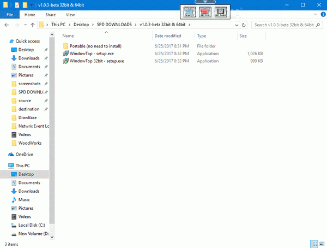The image size is (327, 248).
Task: Click the 6/25/2017 8:31 PM date
Action: [172, 46]
